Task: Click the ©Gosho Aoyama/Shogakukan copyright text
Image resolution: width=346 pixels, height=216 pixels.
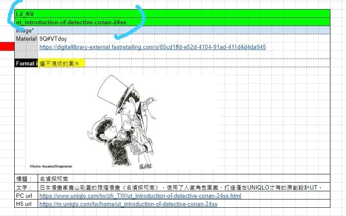Action: [x=51, y=166]
